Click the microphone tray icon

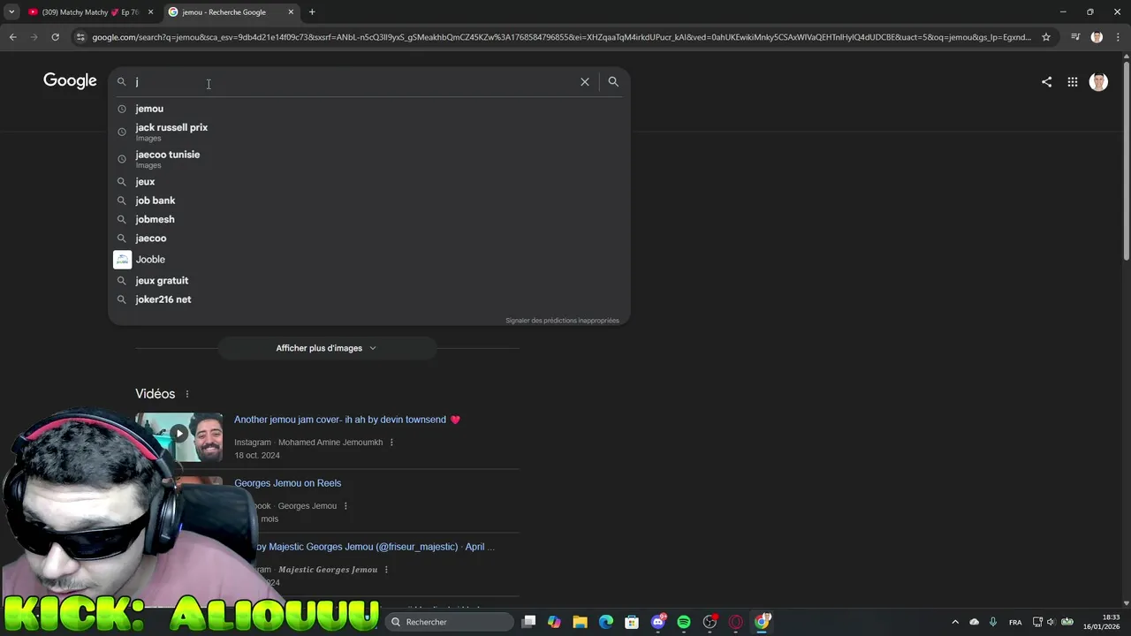tap(993, 622)
